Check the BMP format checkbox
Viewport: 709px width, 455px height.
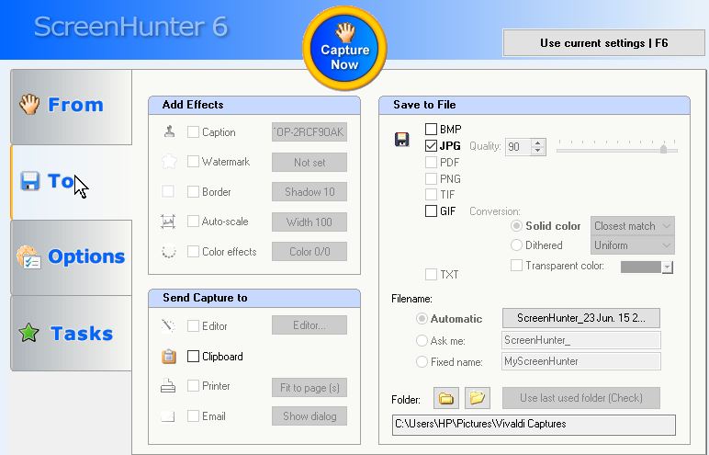[x=431, y=129]
